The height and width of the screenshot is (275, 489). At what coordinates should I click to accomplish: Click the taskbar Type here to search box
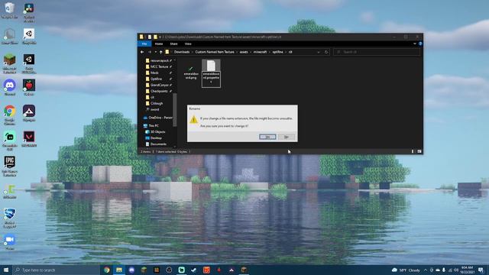coord(56,270)
